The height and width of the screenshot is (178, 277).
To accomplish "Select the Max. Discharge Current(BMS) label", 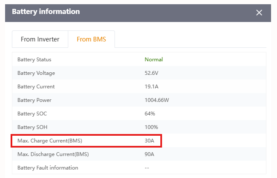I will click(53, 154).
